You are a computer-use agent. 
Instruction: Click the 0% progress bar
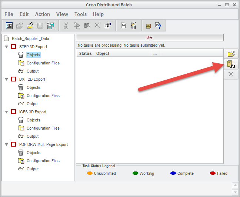click(x=150, y=37)
